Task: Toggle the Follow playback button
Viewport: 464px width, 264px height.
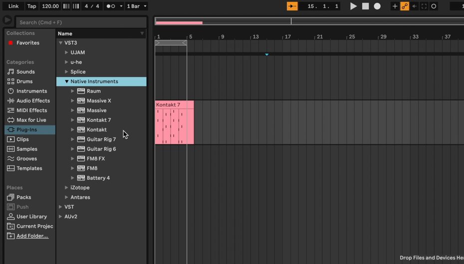Action: click(292, 6)
